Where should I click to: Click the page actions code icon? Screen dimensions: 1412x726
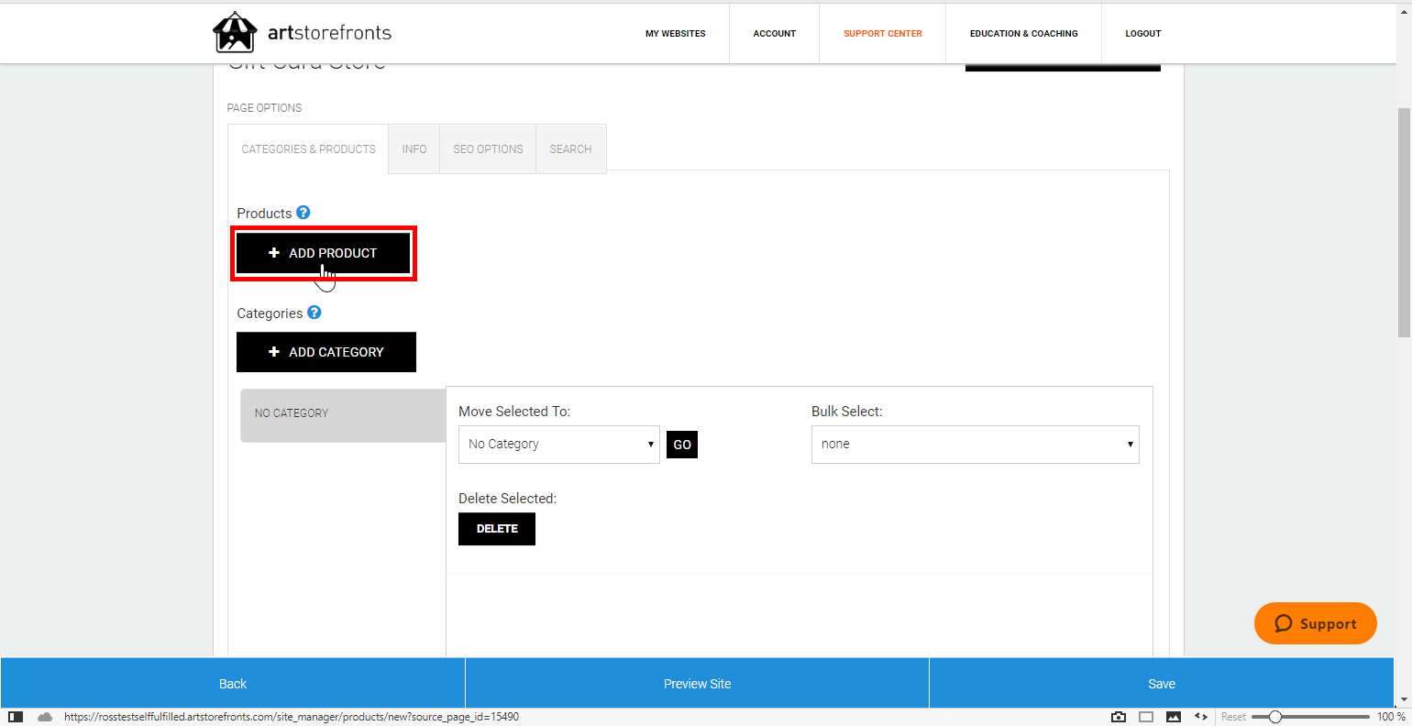tap(1201, 717)
